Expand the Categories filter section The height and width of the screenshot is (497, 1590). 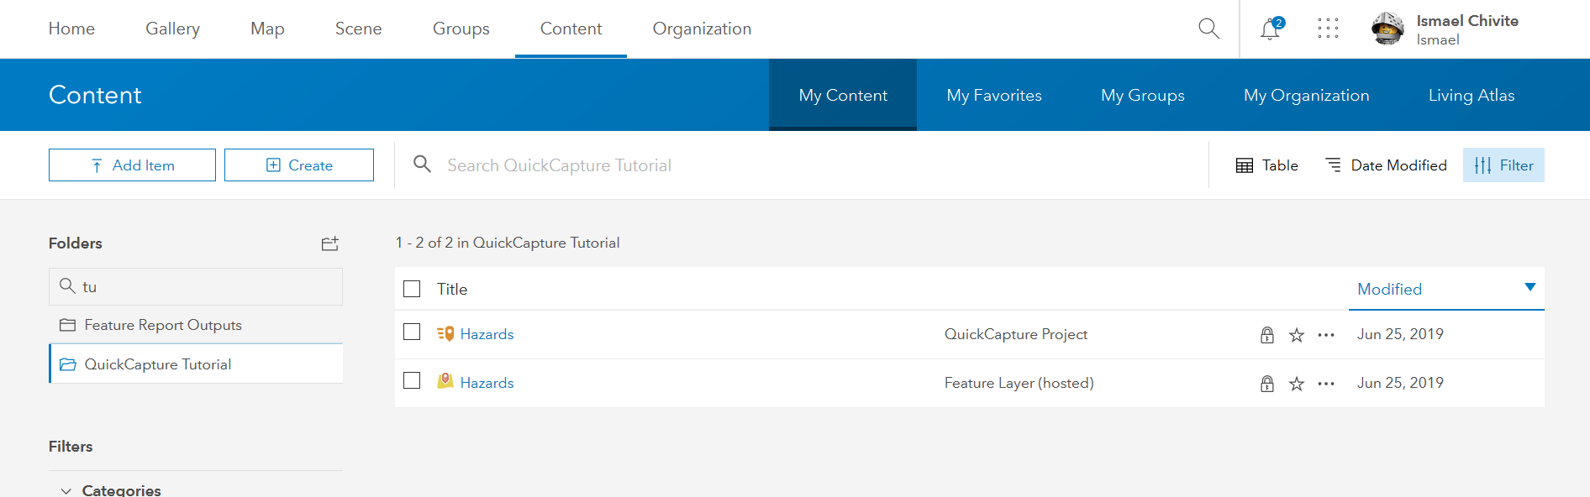[66, 490]
